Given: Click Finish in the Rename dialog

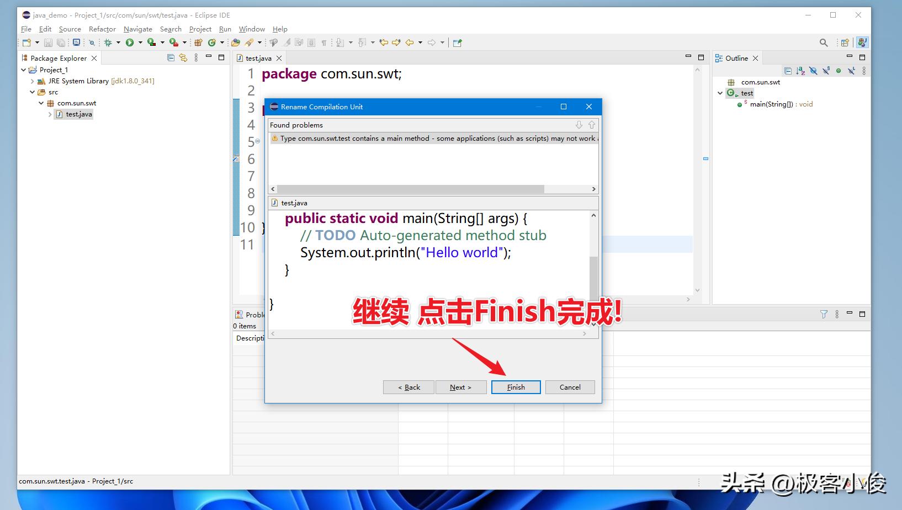Looking at the screenshot, I should (515, 387).
